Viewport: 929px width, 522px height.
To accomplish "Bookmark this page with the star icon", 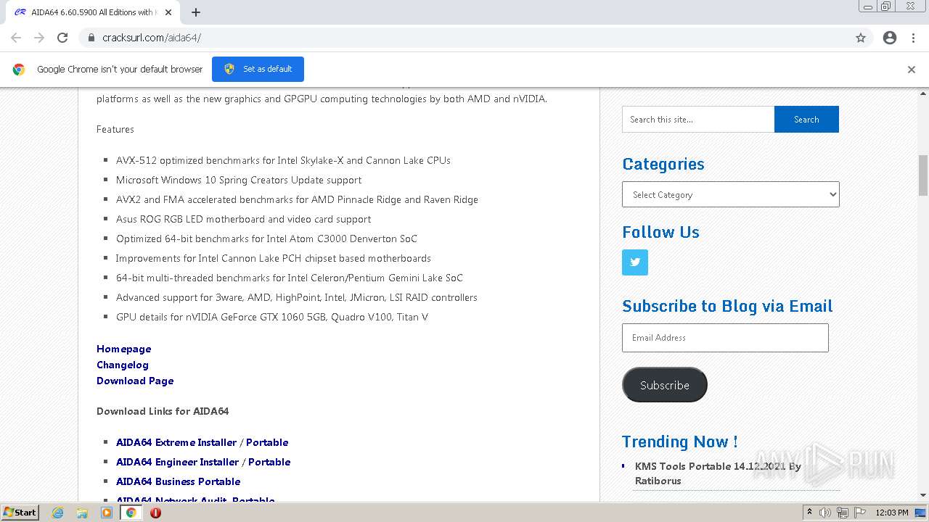I will coord(861,38).
